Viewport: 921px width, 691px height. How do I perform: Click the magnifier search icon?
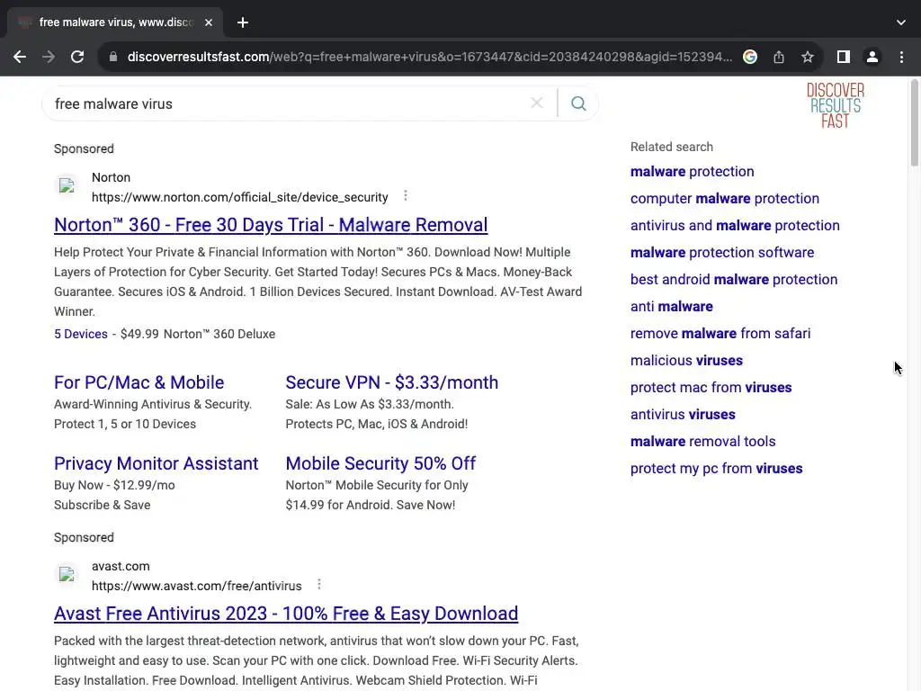578,103
